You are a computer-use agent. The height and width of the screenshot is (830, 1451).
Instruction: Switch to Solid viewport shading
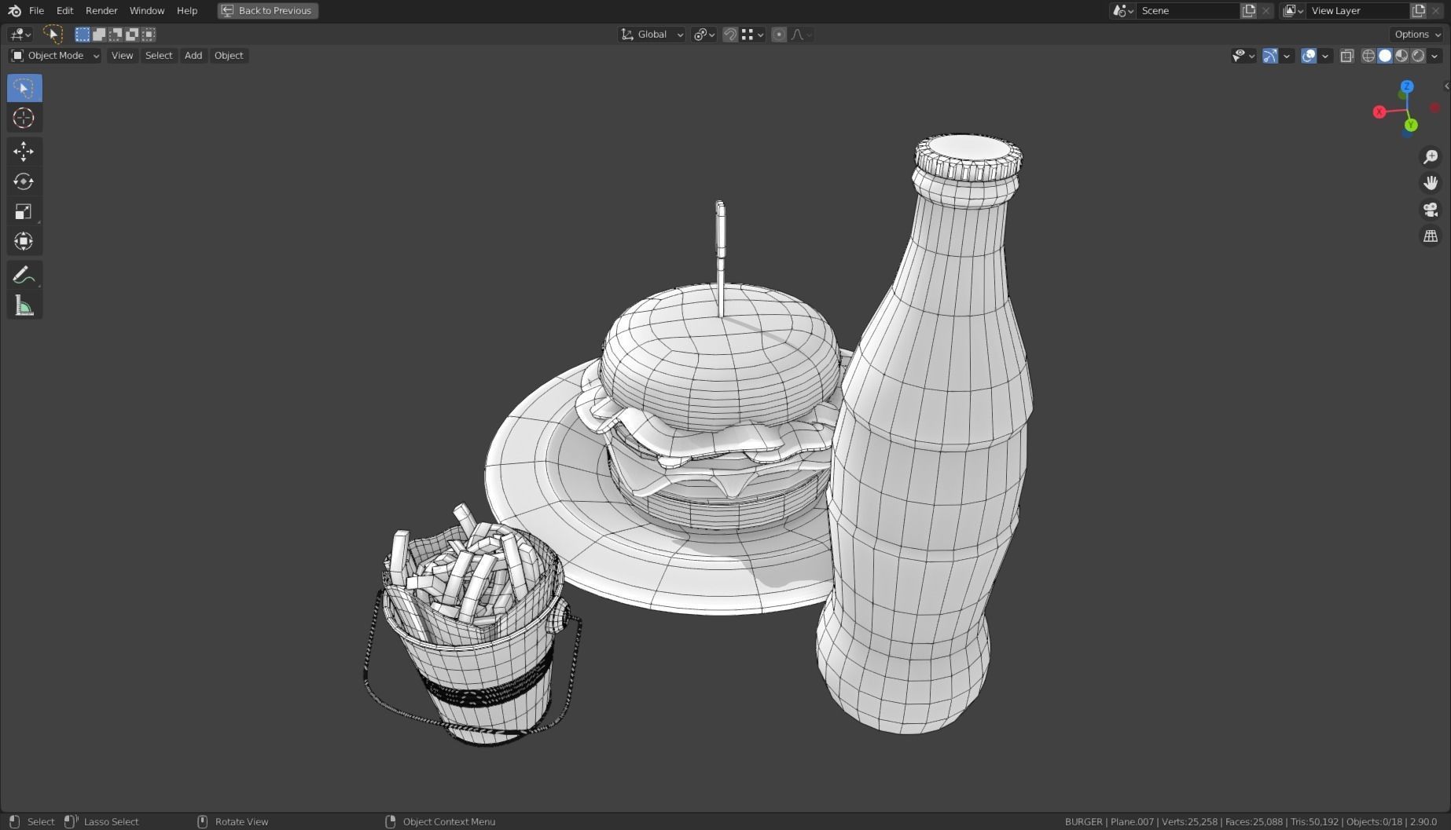tap(1385, 56)
